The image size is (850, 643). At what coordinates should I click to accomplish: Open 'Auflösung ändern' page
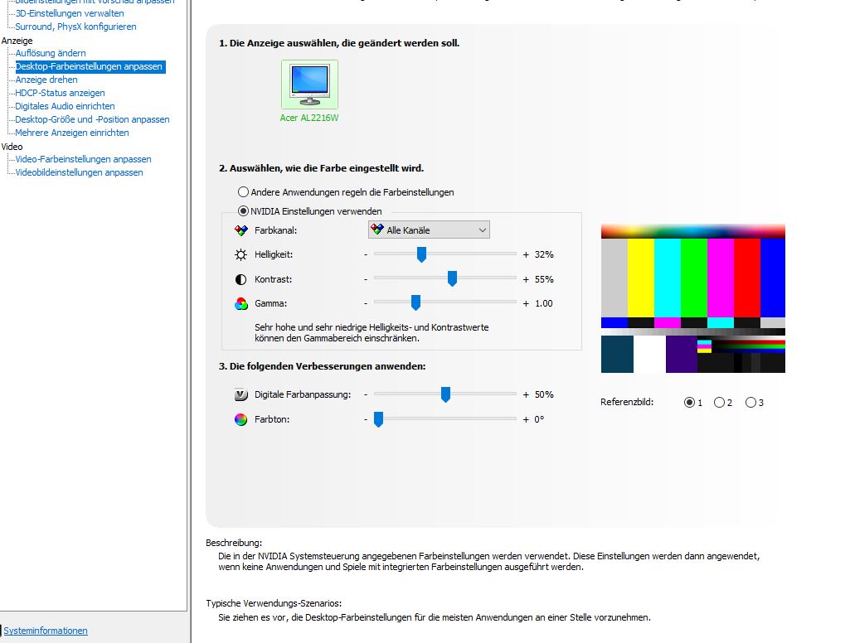51,53
